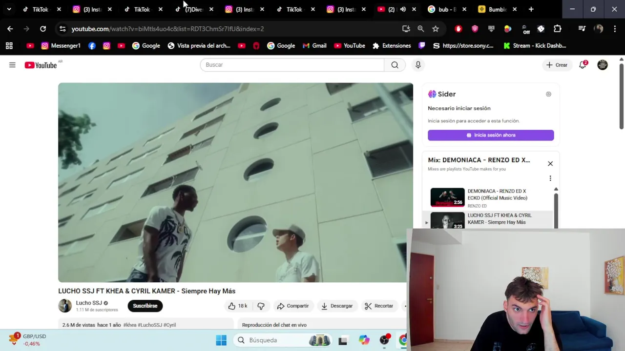Dislike the video
The width and height of the screenshot is (625, 351).
coord(261,306)
